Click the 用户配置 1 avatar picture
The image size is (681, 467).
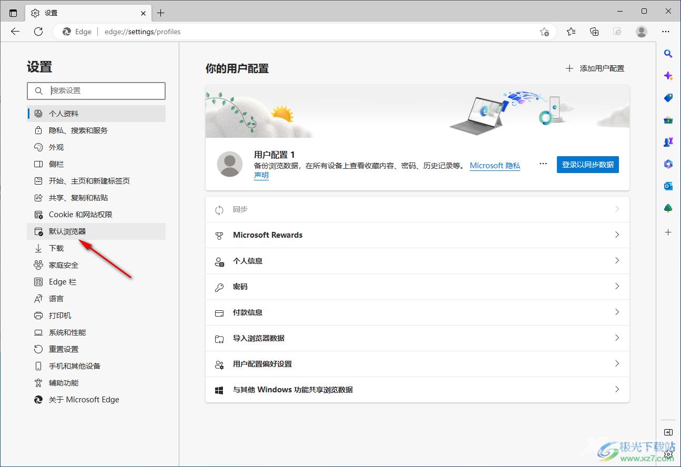(230, 164)
